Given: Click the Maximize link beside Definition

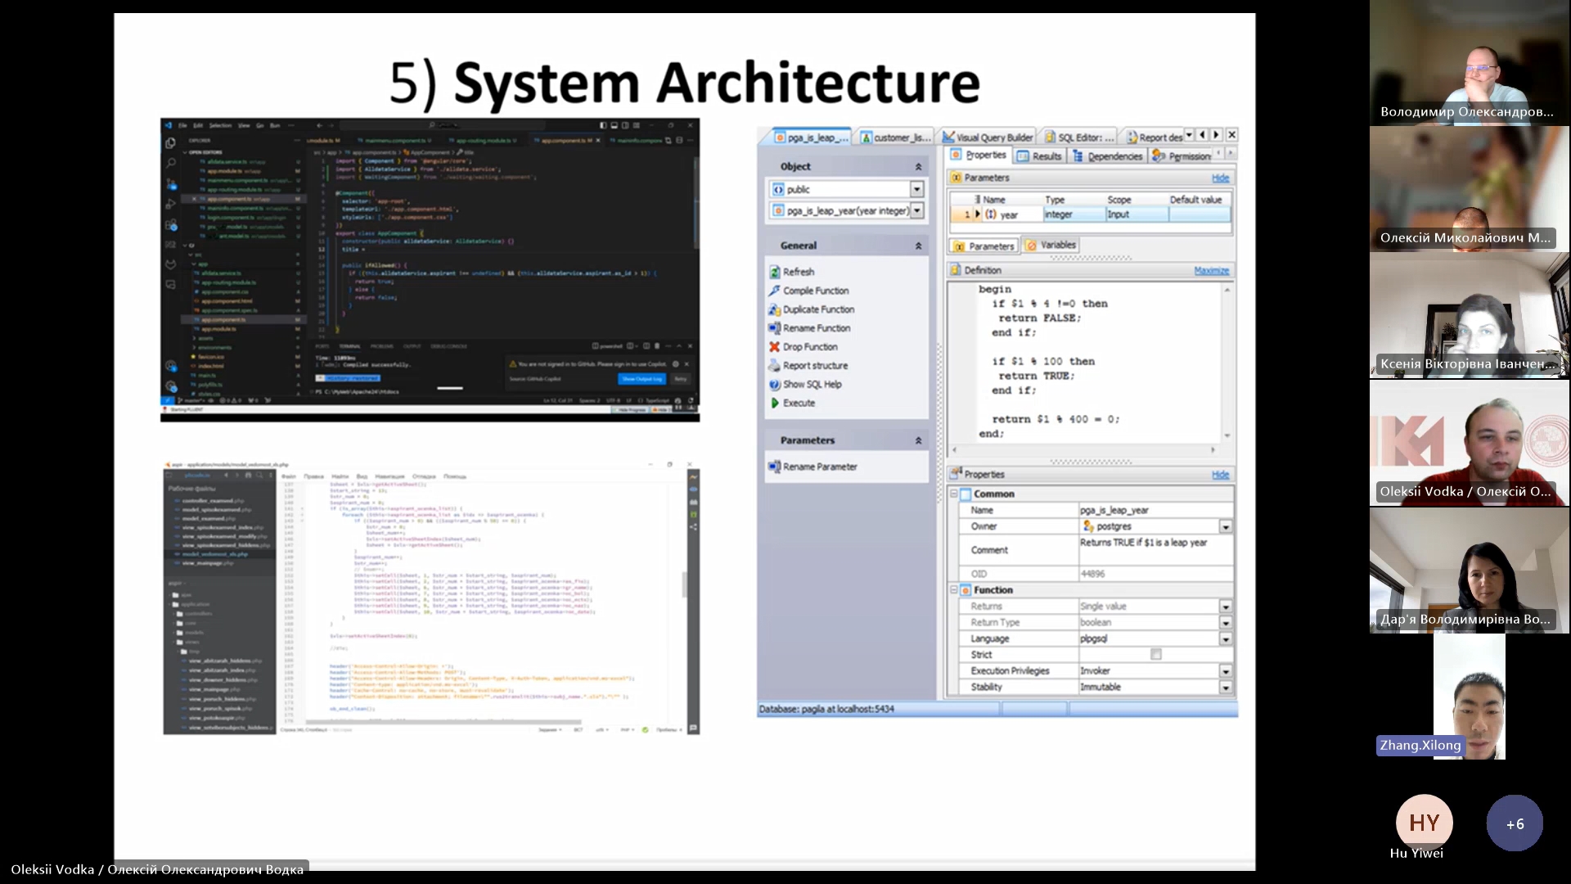Looking at the screenshot, I should pyautogui.click(x=1211, y=271).
